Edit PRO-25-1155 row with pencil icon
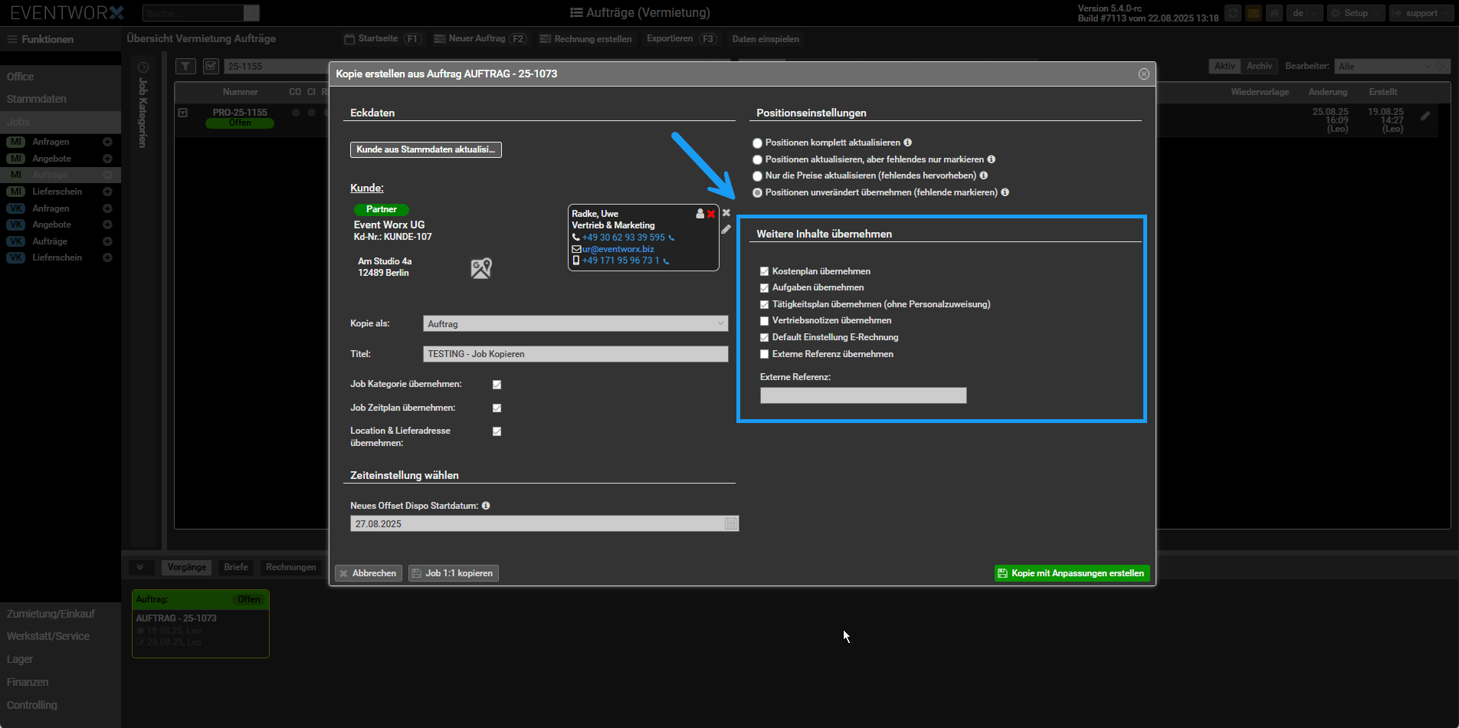This screenshot has width=1459, height=728. click(1425, 116)
